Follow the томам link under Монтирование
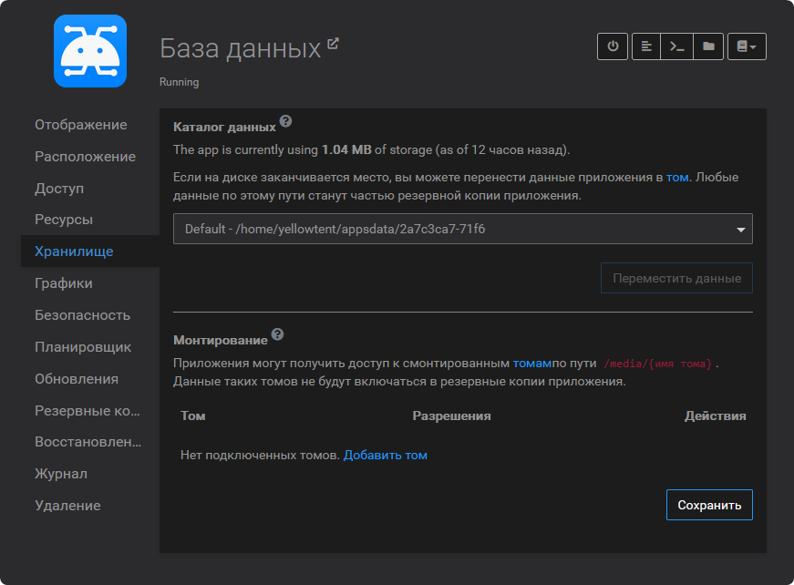 click(532, 363)
